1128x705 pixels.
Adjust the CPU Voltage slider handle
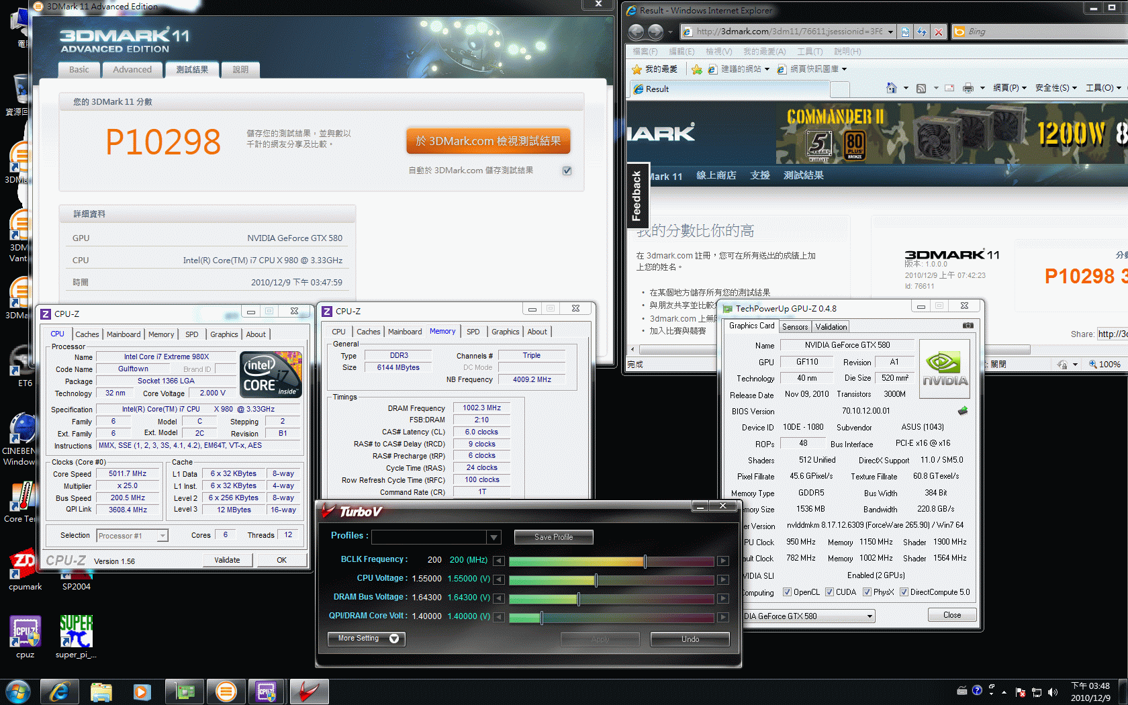pos(596,579)
